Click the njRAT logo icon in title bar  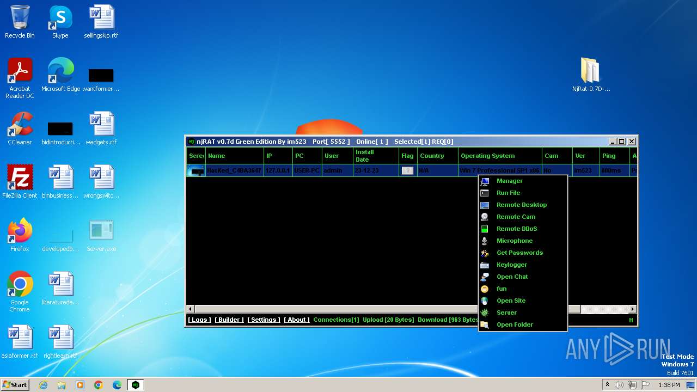click(191, 142)
